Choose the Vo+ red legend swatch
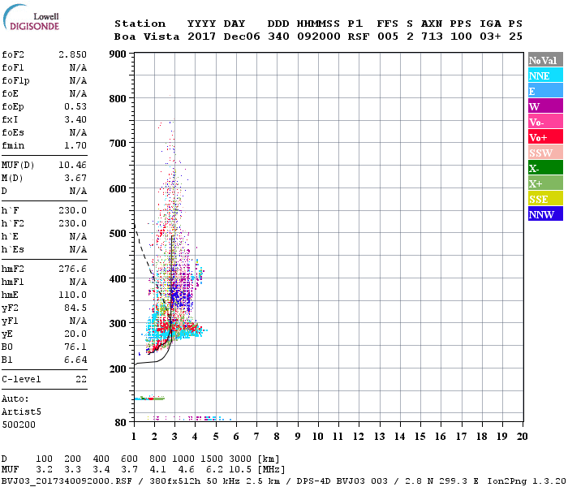 [x=545, y=137]
